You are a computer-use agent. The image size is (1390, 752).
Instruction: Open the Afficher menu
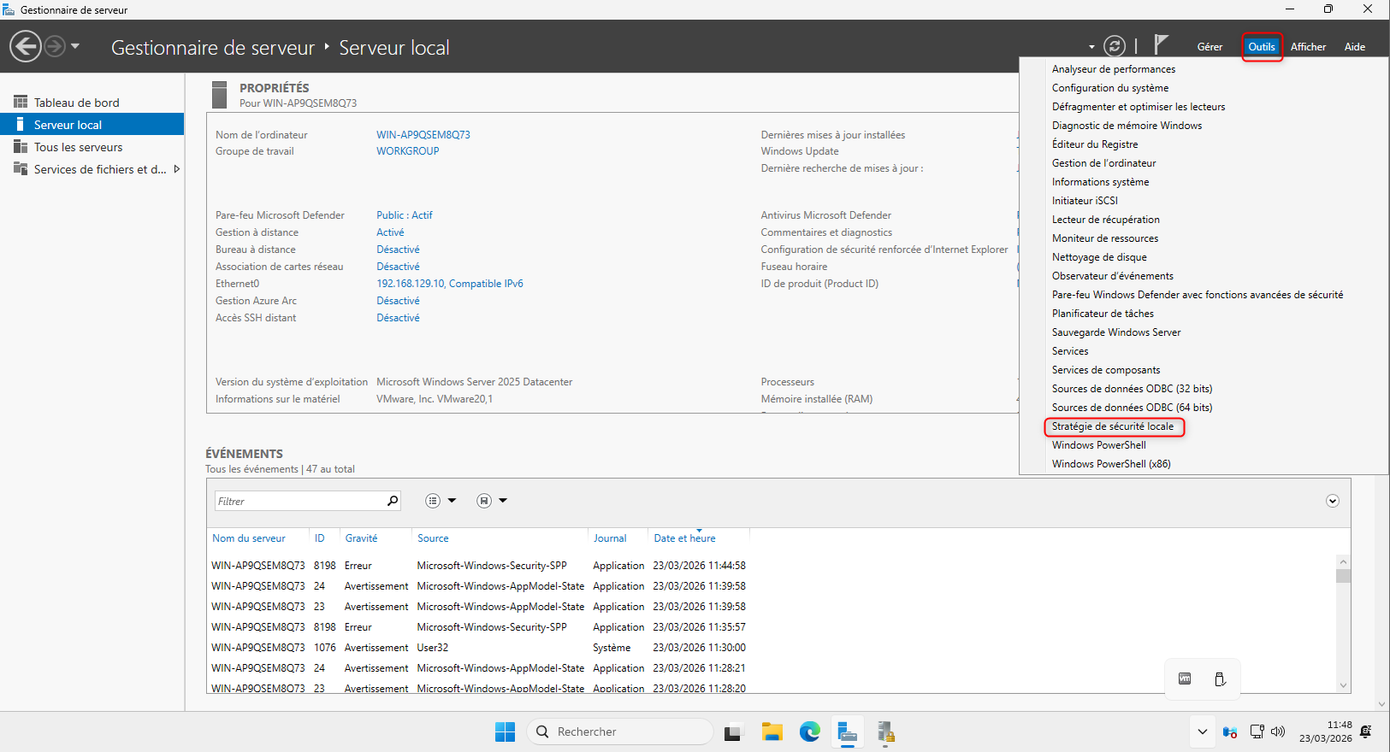click(1308, 47)
